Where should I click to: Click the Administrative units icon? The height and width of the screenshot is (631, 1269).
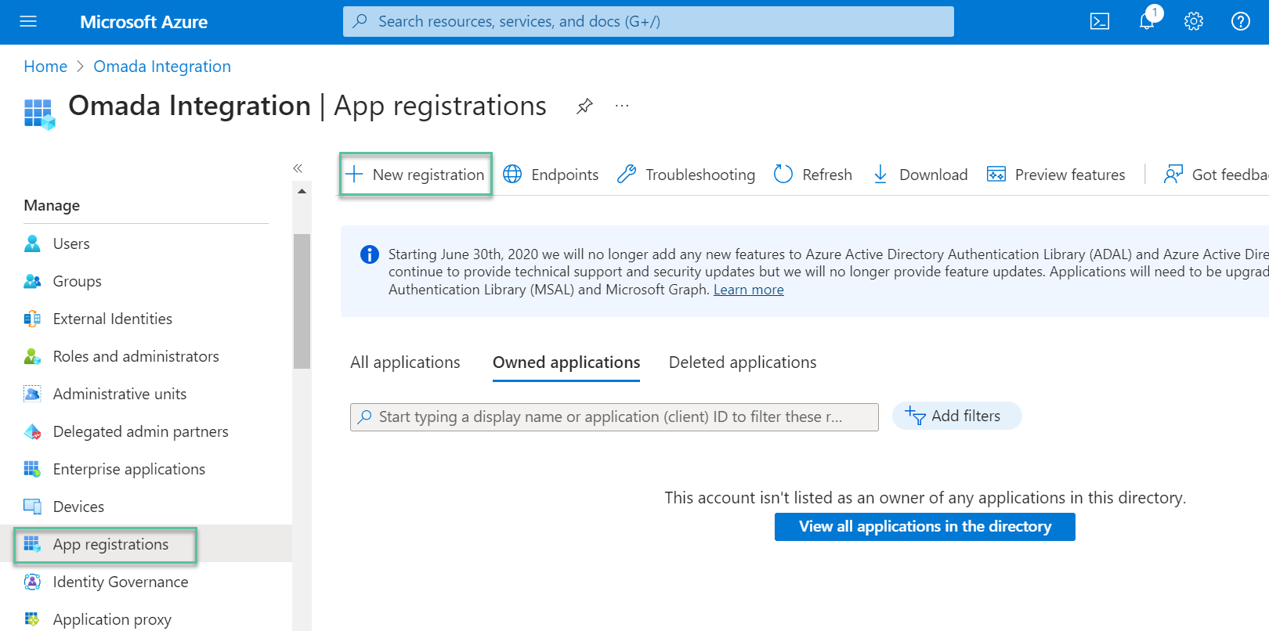(32, 394)
